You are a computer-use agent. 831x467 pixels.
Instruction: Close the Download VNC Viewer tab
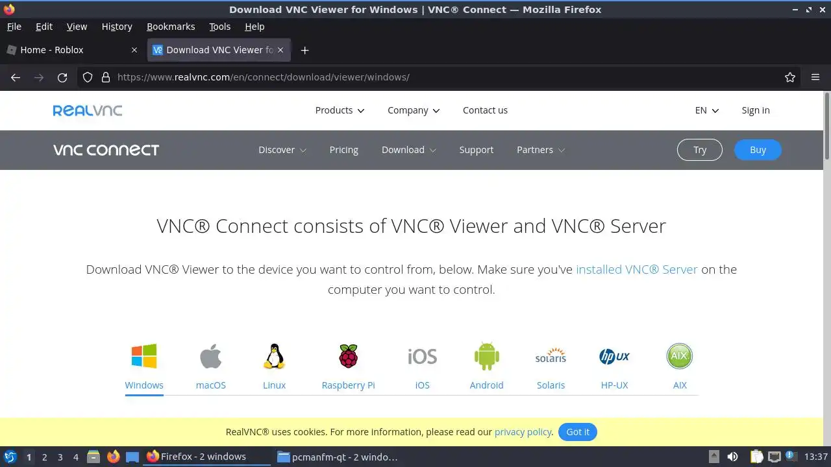click(280, 50)
